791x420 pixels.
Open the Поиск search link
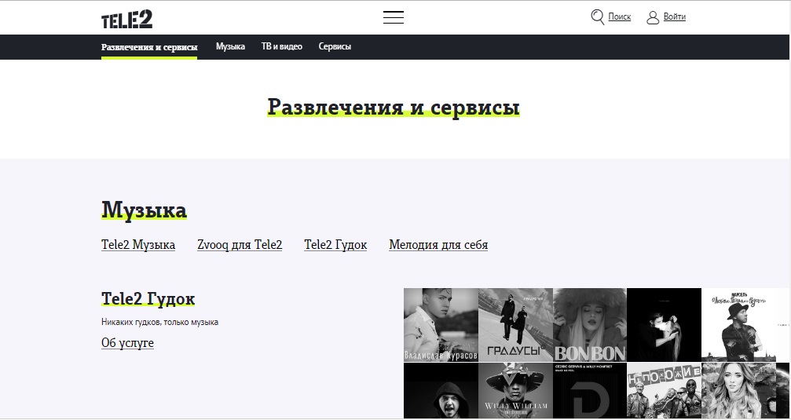coord(619,17)
